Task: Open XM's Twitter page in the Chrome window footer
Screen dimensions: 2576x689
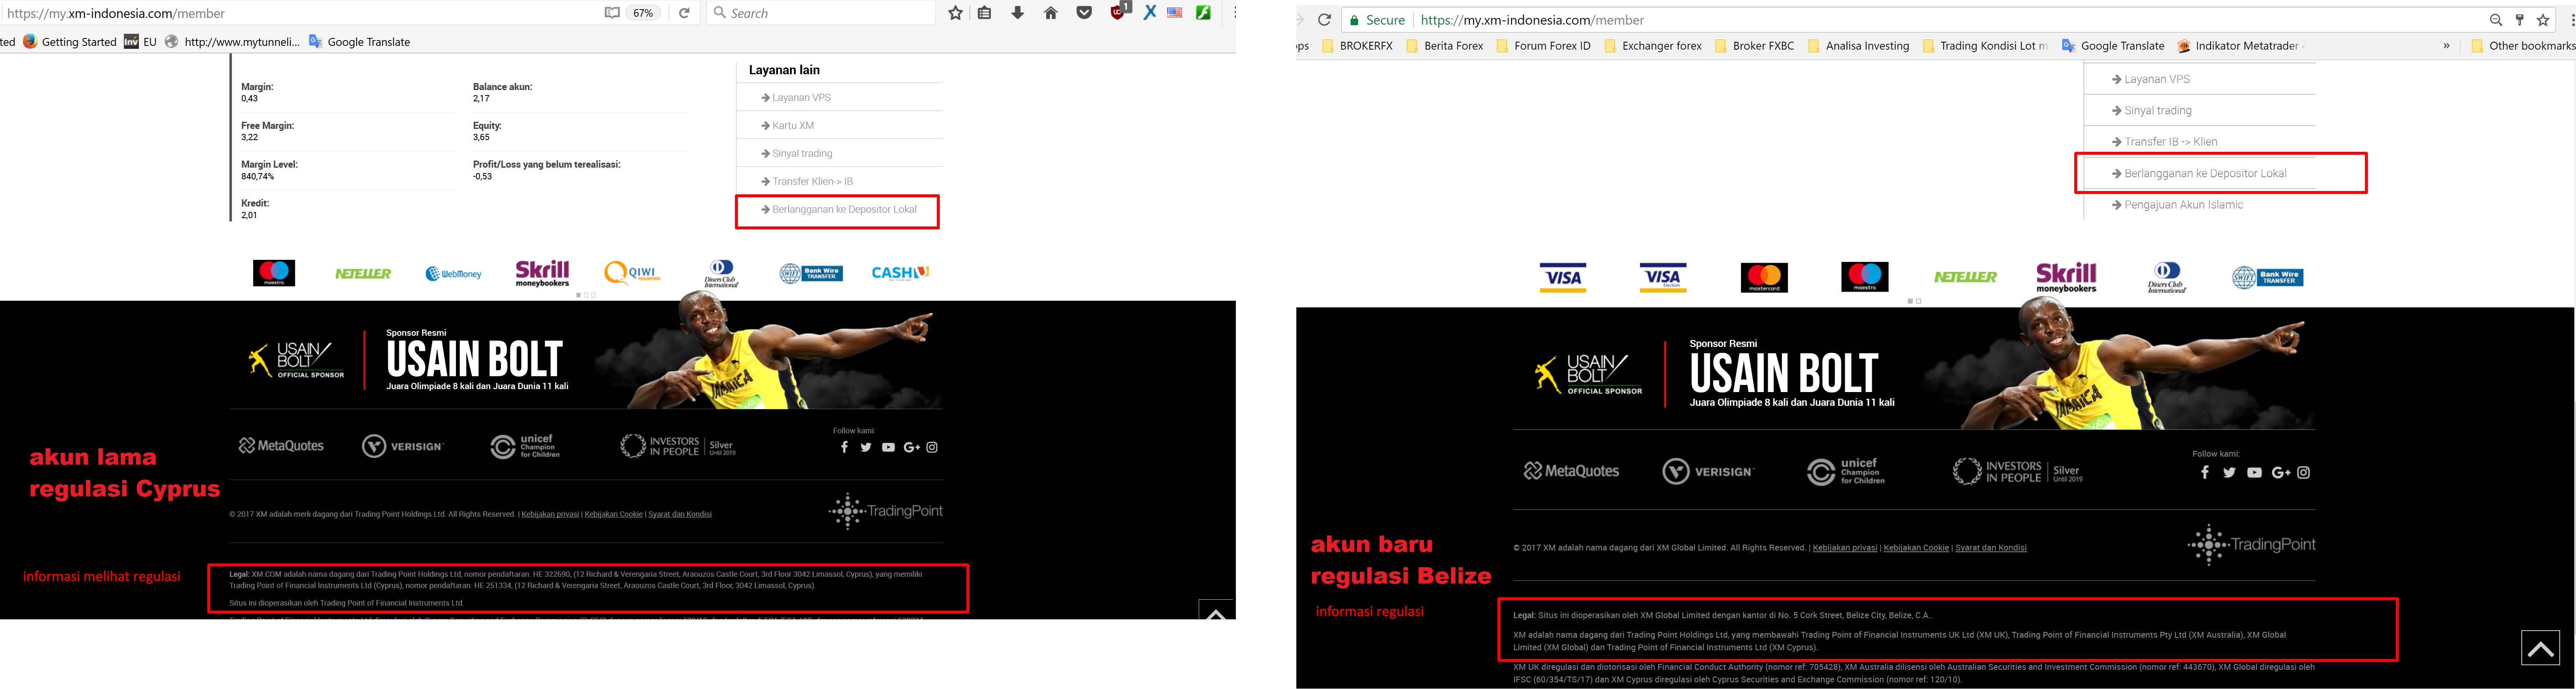Action: tap(2229, 472)
